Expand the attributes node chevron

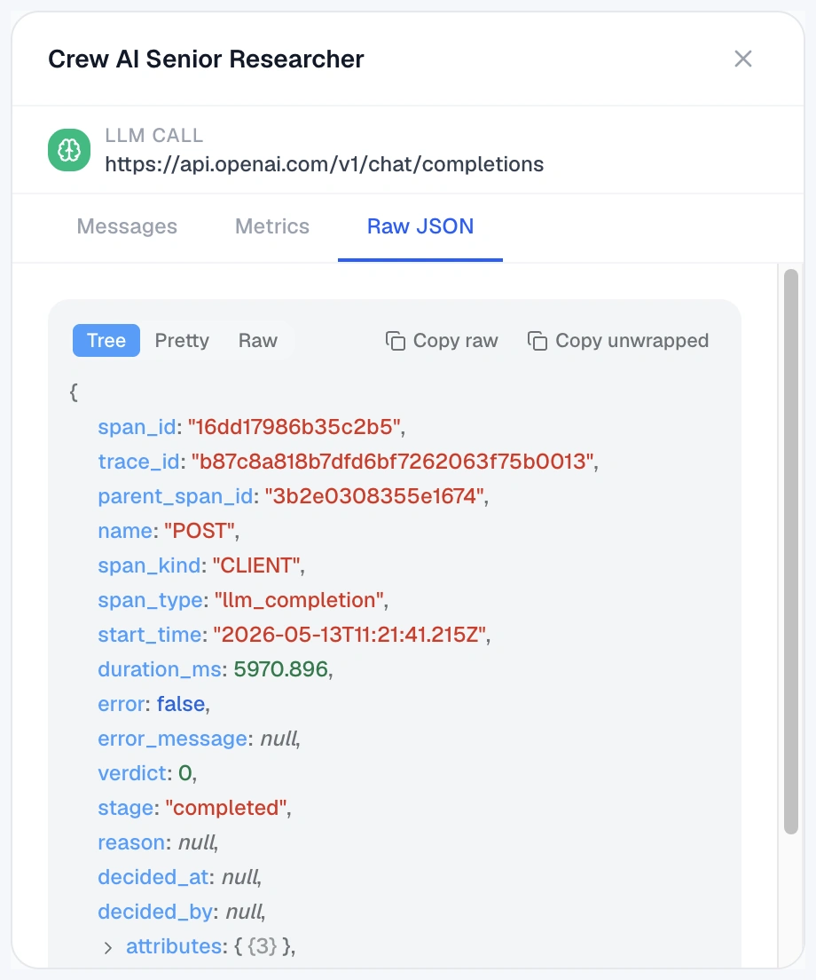pos(108,947)
